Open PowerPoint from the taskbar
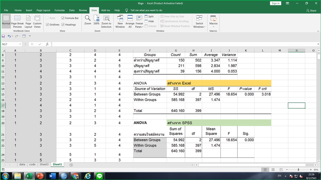 [40, 176]
